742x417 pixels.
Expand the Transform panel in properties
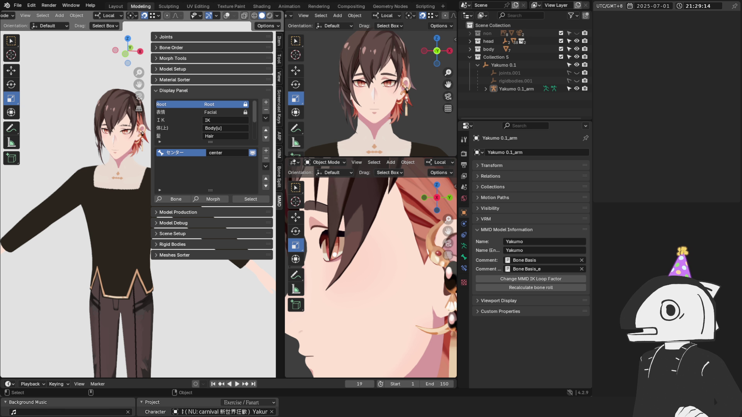531,165
